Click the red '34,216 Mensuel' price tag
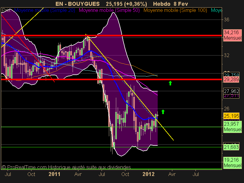 pos(232,35)
